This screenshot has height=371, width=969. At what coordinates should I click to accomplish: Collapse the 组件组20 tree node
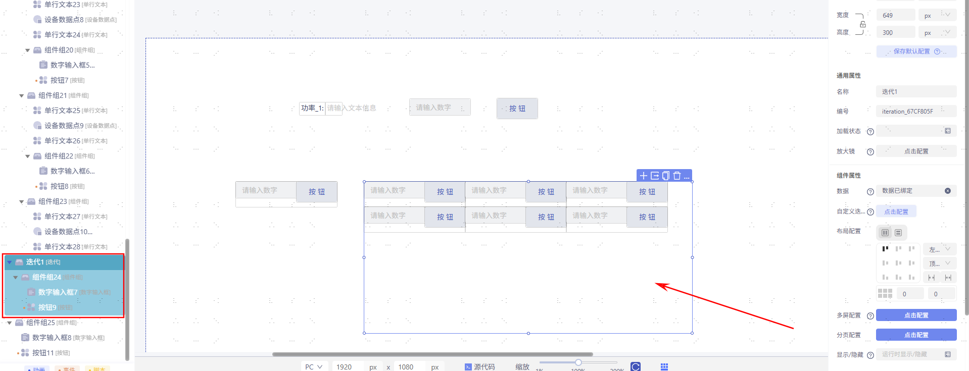coord(28,50)
